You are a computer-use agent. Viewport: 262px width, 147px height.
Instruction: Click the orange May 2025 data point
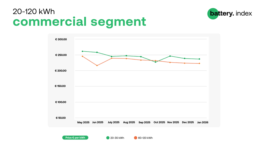point(82,56)
